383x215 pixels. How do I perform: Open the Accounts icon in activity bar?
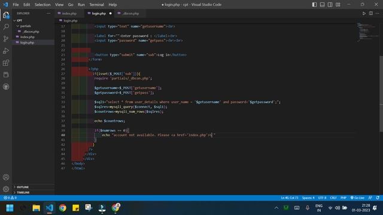6,177
